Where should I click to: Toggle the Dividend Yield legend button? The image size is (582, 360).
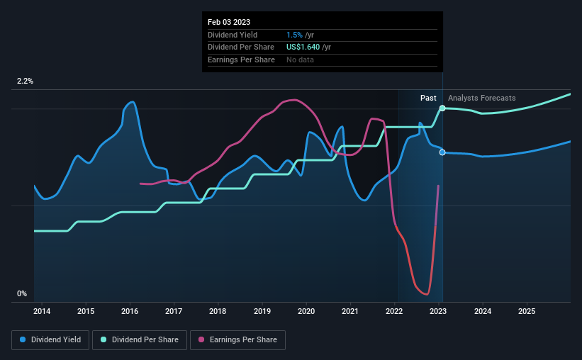(50, 340)
